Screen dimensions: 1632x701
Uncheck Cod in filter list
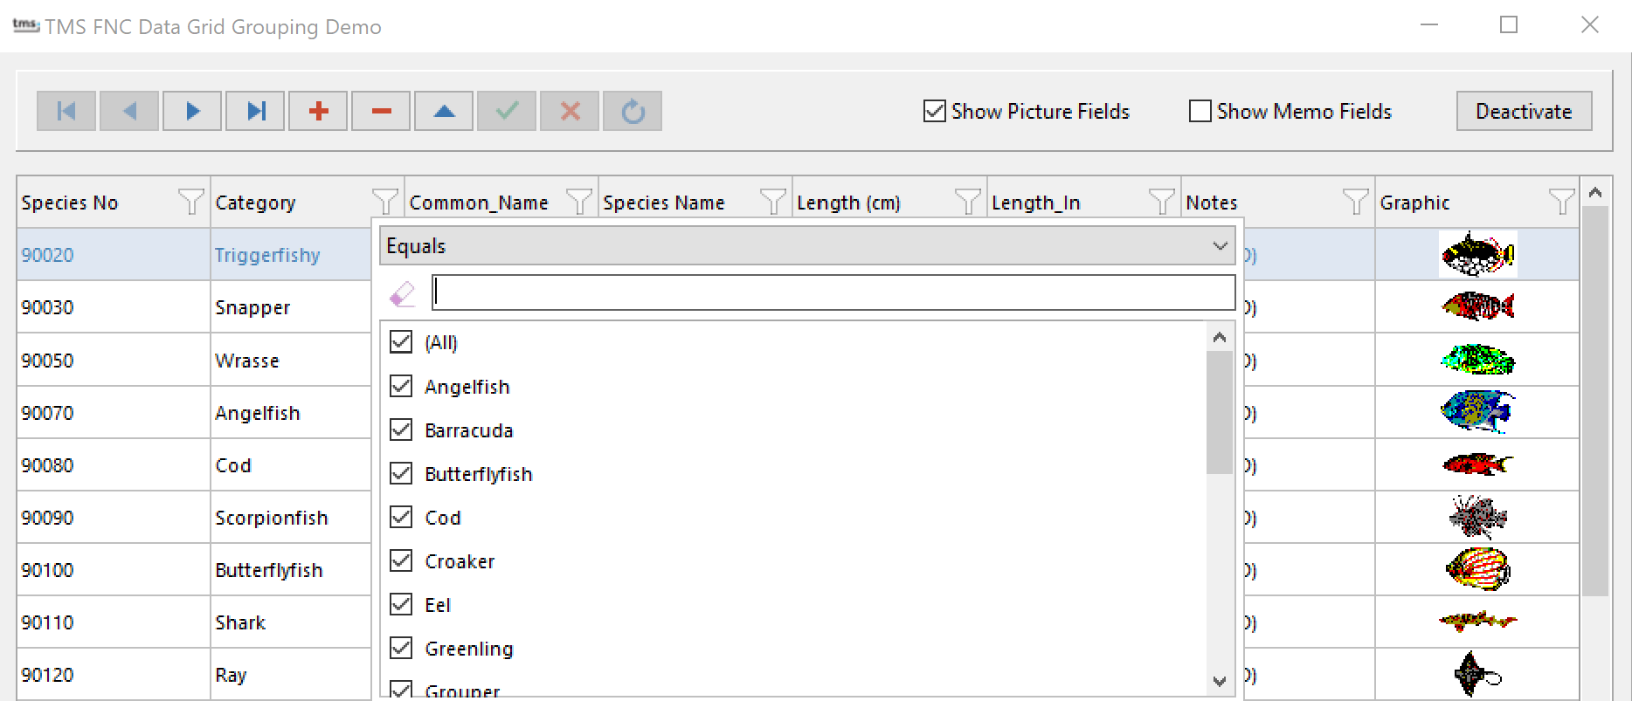(401, 517)
